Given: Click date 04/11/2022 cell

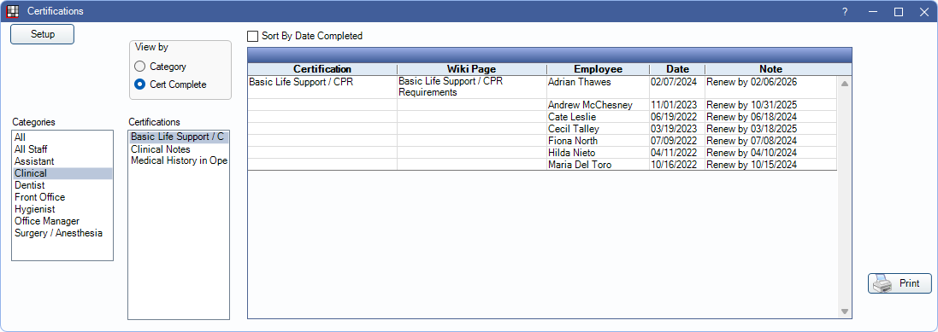Looking at the screenshot, I should coord(677,153).
